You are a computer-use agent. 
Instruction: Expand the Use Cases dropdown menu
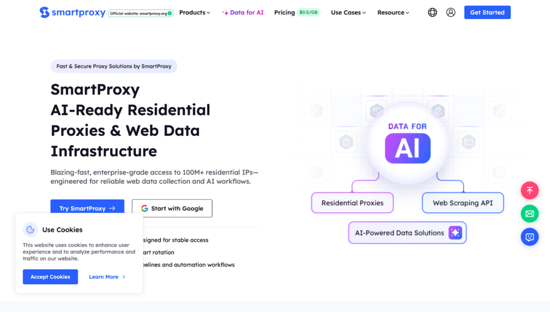[348, 12]
